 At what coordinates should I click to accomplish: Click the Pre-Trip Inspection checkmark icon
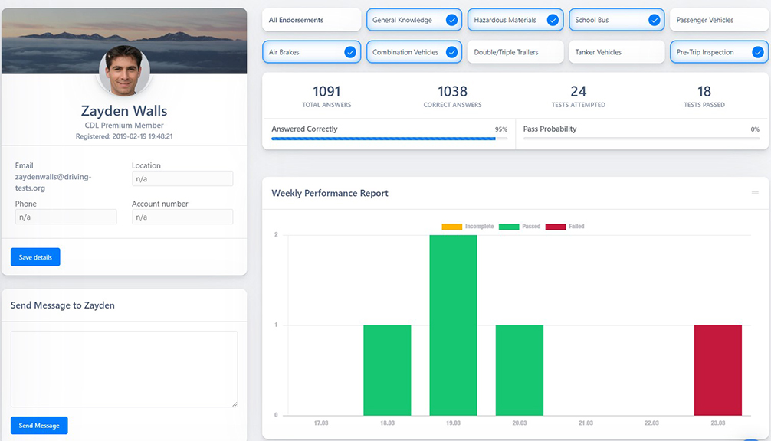(x=757, y=52)
